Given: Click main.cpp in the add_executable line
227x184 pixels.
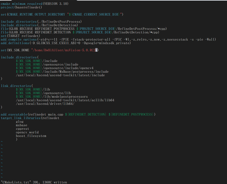Looking at the screenshot, I should (55, 114).
